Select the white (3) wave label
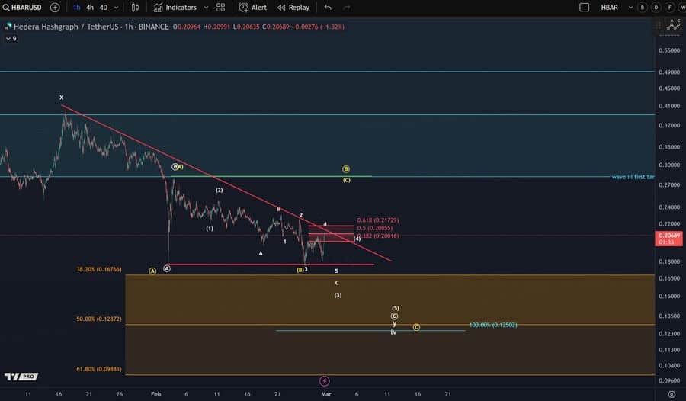Screen dimensions: 686x401 (x=338, y=295)
